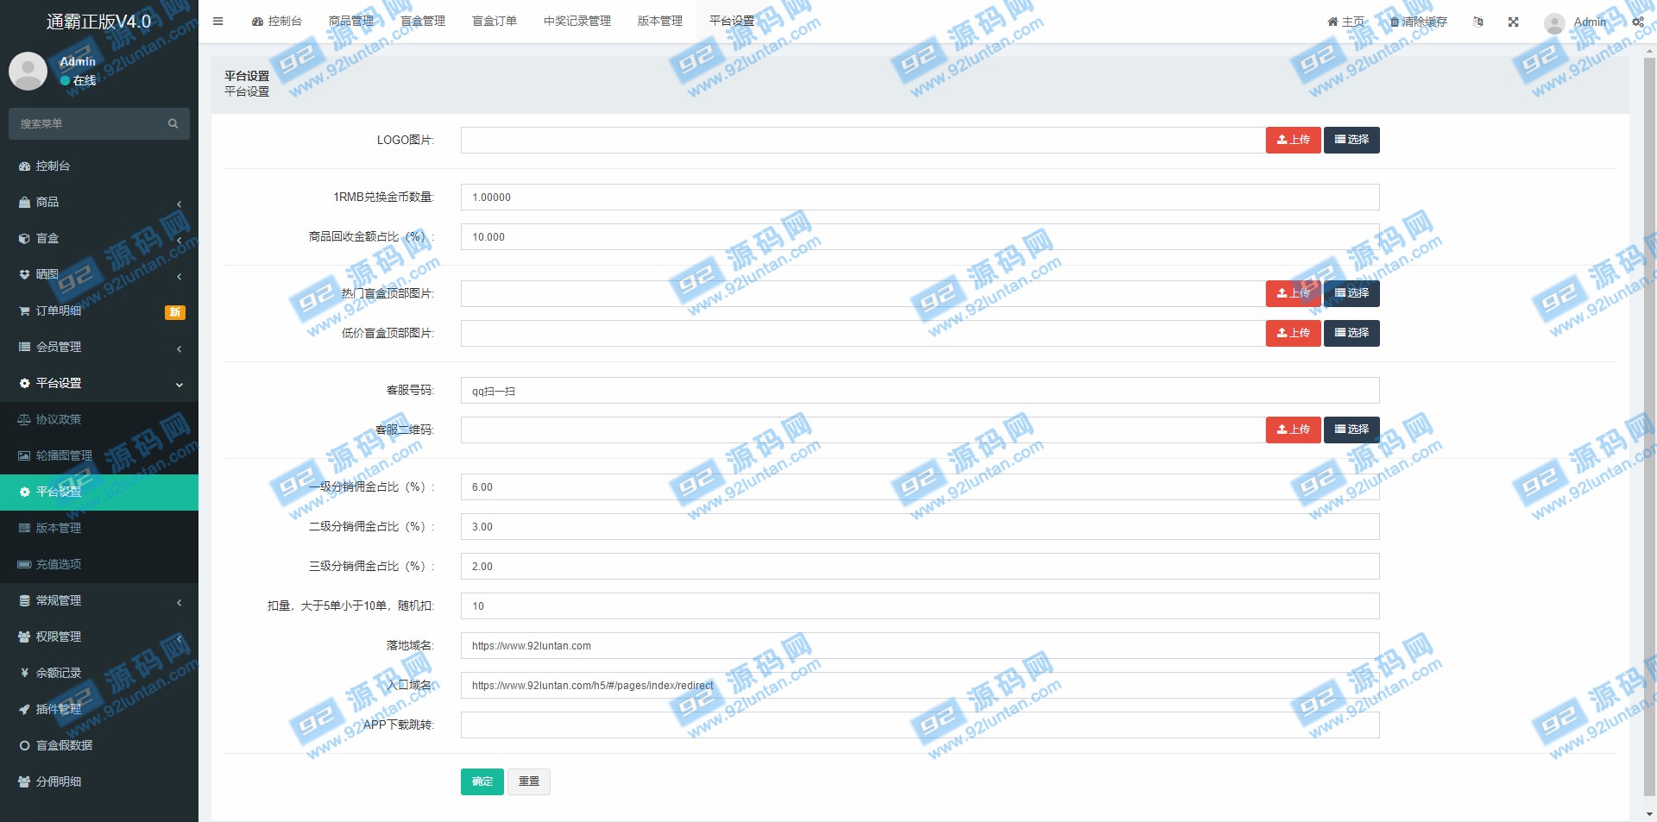Focus the 一级分销佣金占比 input field
Screen dimensions: 1657x822
[920, 486]
